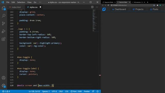Change language mode CSS in status bar
The image size is (165, 93).
(67, 91)
